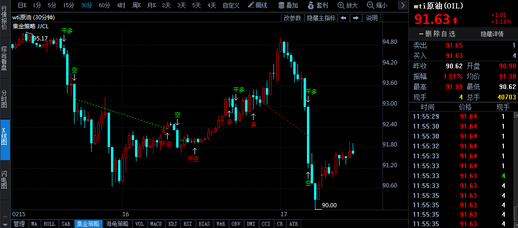Click 改参数 to edit parameters
Viewport: 518px width, 228px height.
(x=293, y=18)
